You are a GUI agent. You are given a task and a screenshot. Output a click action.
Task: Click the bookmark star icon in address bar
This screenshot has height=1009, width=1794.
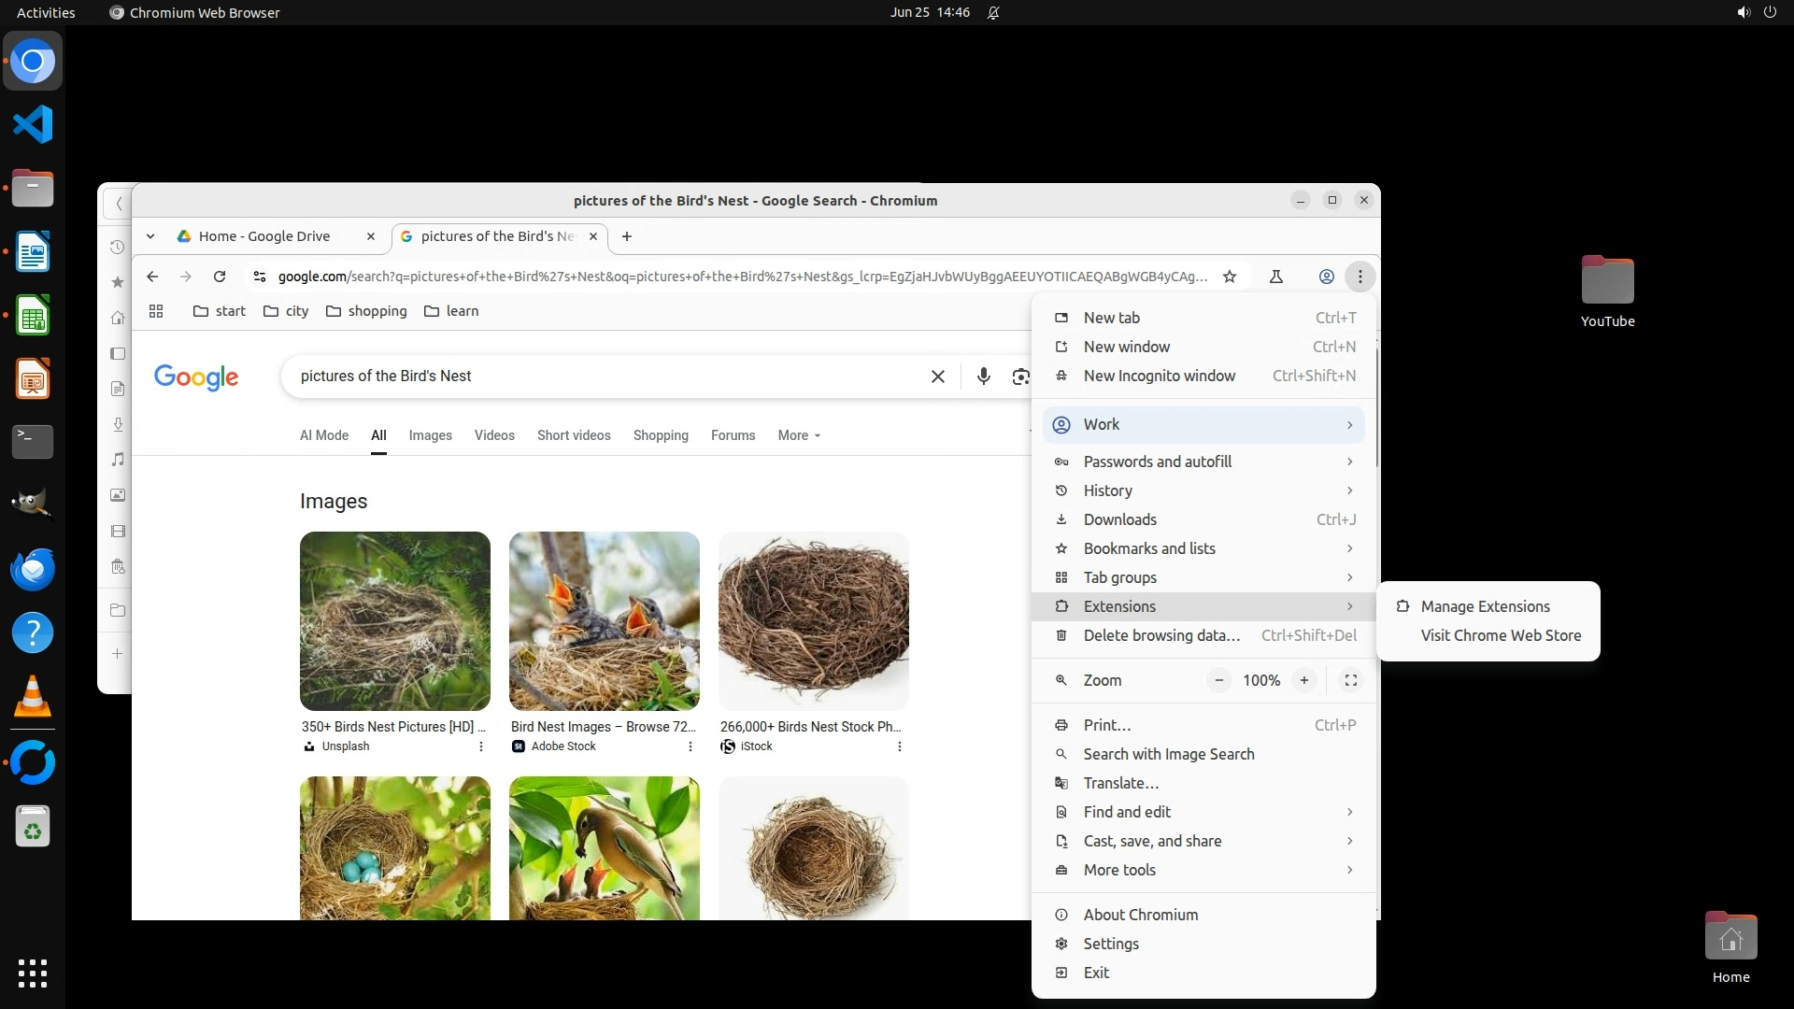click(x=1230, y=277)
